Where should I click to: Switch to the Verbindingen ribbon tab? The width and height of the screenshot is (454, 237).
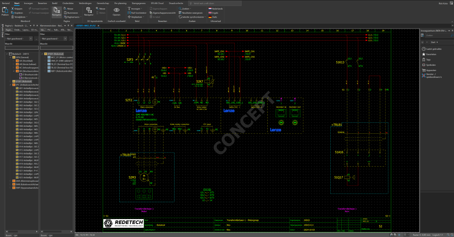tap(85, 3)
